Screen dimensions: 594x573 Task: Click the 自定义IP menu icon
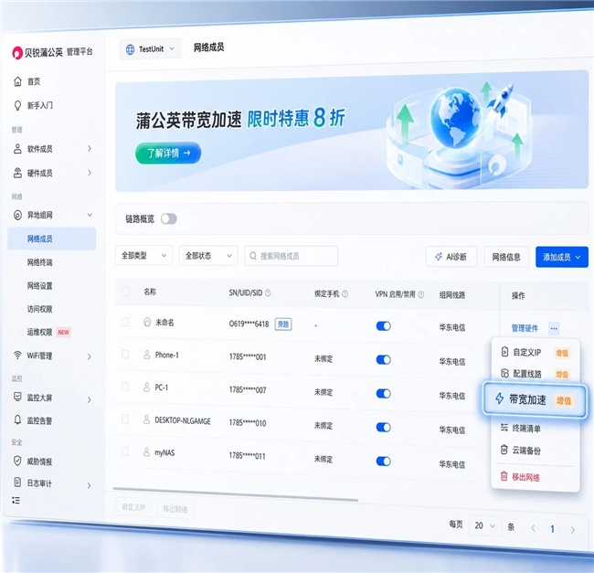[x=504, y=352]
